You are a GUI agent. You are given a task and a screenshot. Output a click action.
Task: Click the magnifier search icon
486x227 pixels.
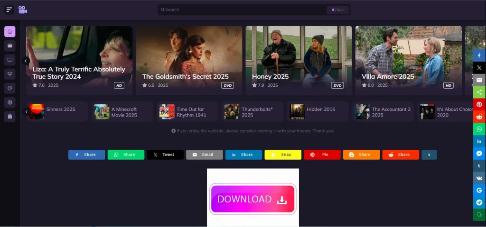pyautogui.click(x=162, y=9)
